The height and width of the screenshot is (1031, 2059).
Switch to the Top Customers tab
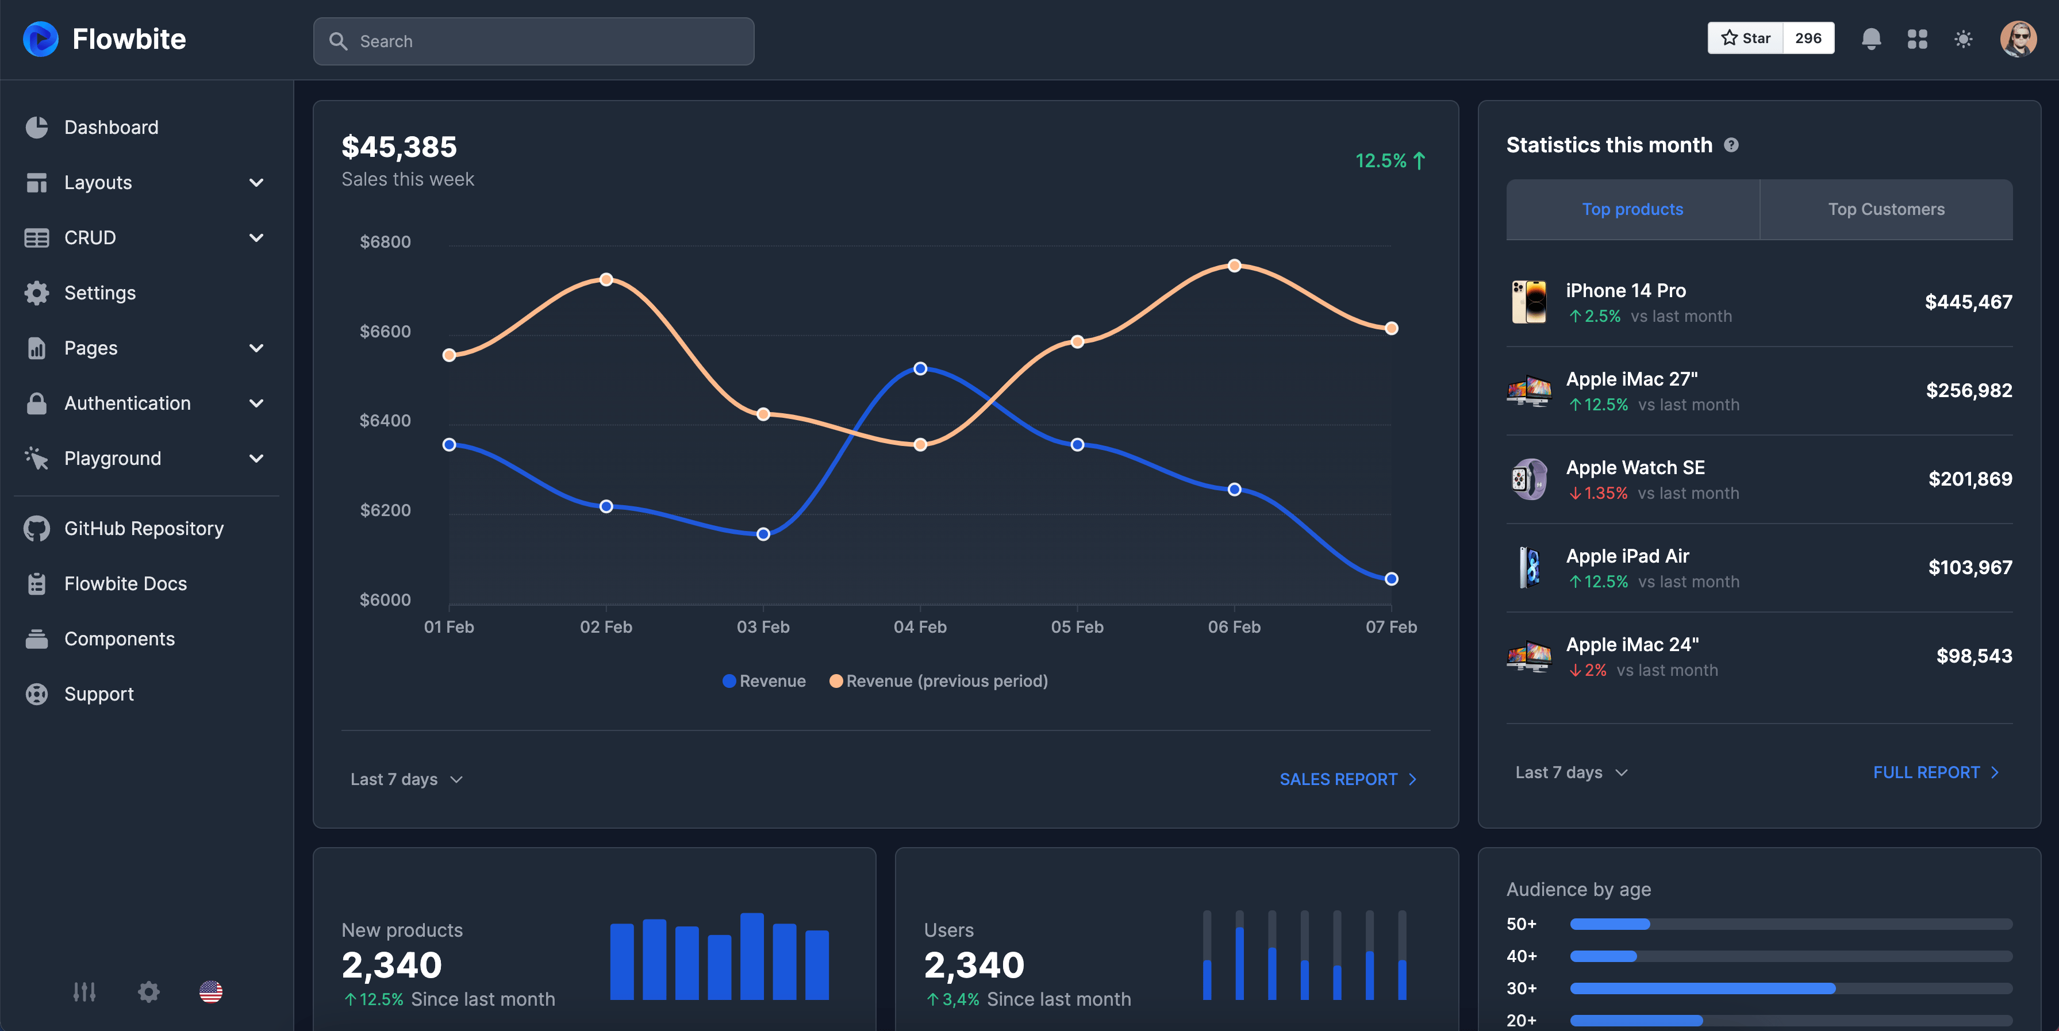point(1885,209)
